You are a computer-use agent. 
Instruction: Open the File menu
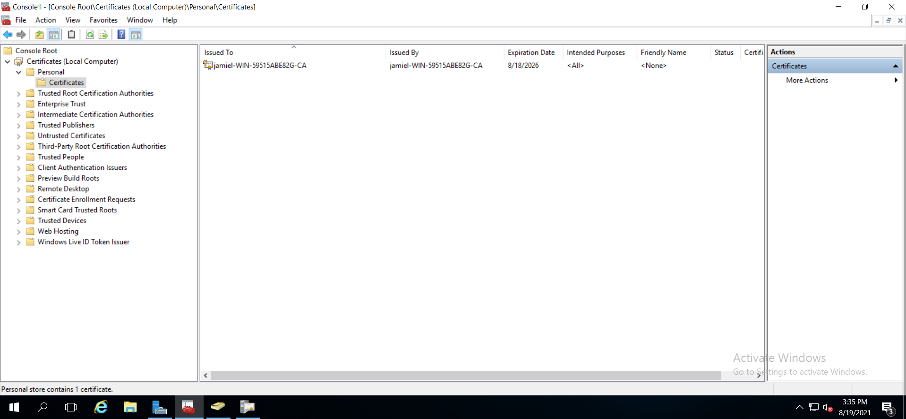click(x=21, y=20)
